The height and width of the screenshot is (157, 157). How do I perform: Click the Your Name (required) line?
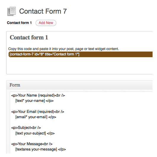pos(38,95)
